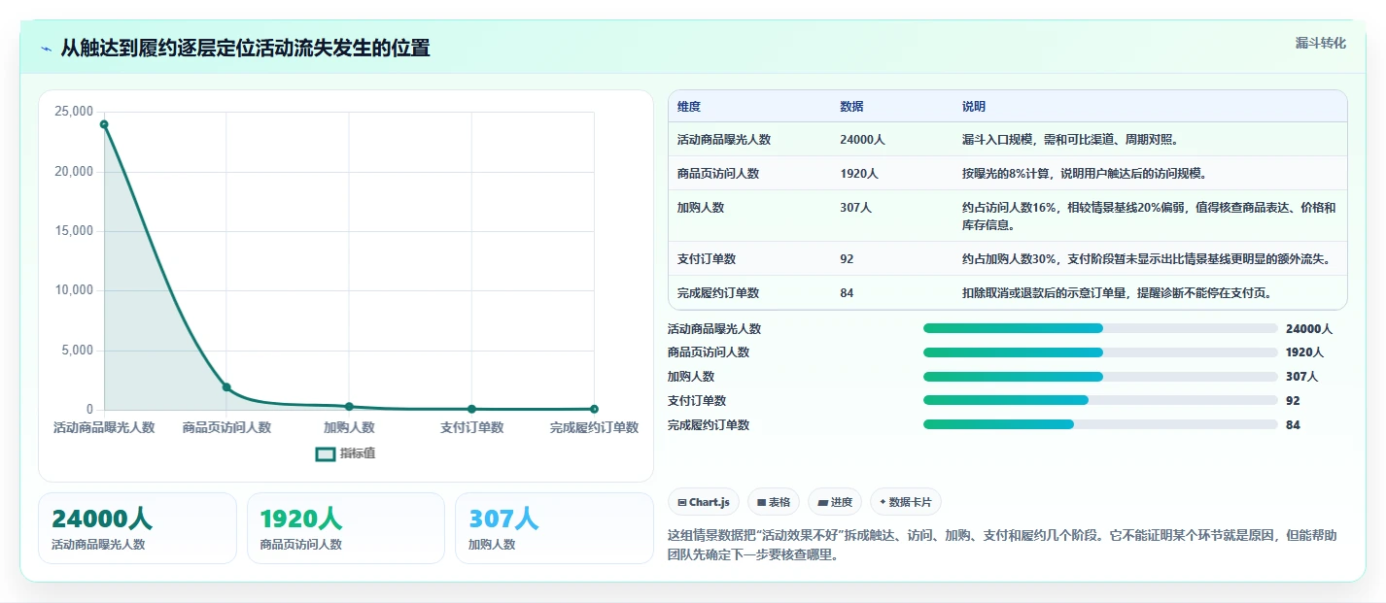Select the 加购人数 data point on the line chart
Image resolution: width=1386 pixels, height=603 pixels.
[349, 406]
